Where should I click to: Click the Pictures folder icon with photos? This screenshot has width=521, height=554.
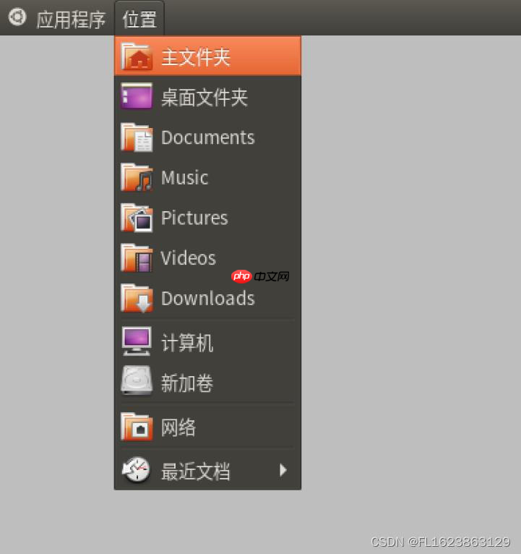(x=137, y=218)
